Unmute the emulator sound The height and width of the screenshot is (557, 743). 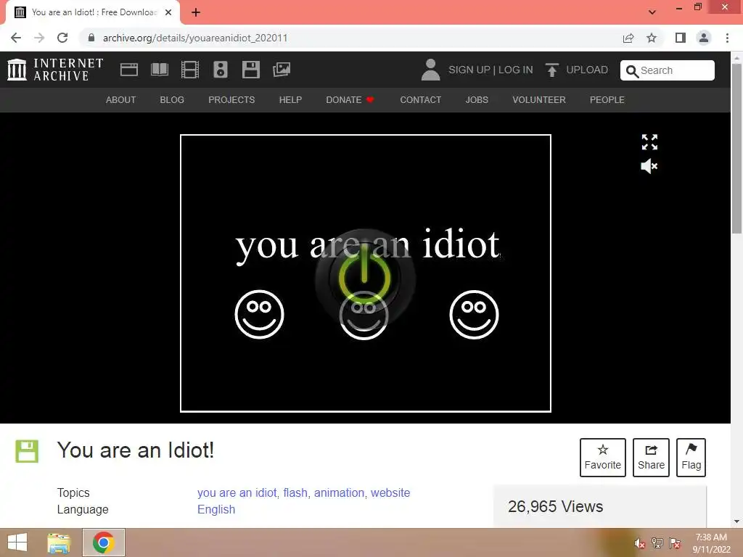tap(649, 166)
